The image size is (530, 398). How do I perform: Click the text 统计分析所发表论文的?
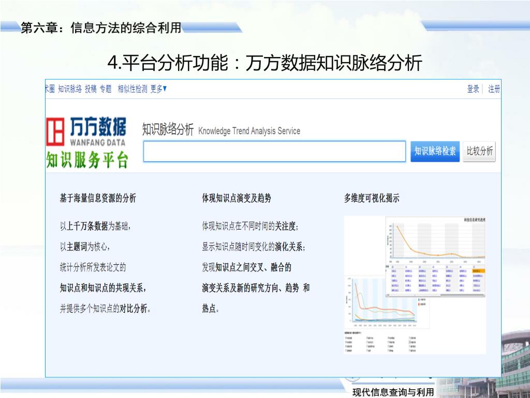click(93, 267)
